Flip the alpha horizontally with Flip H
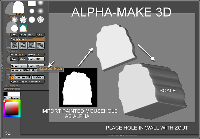 pos(14,45)
